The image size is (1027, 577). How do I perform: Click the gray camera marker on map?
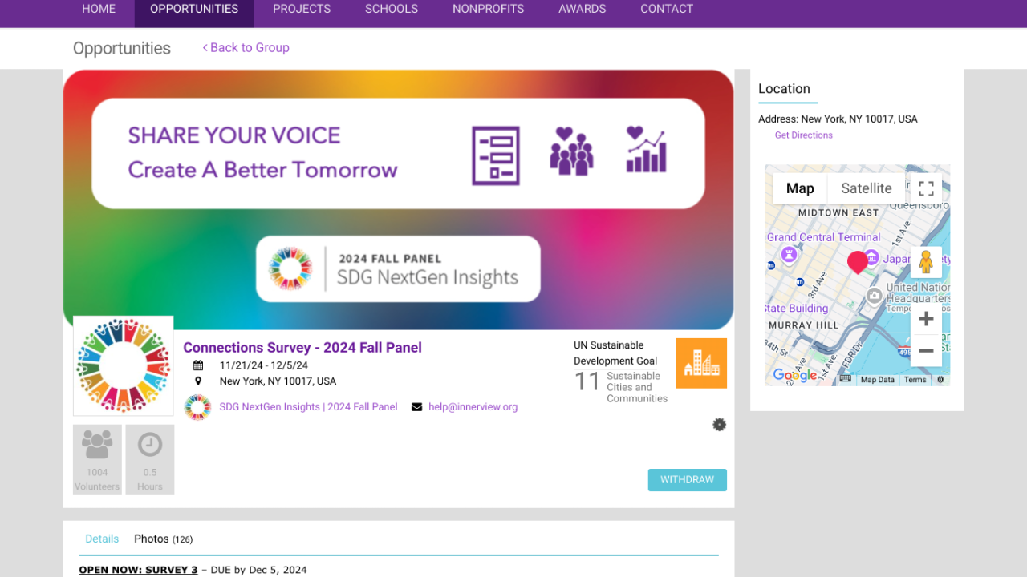(x=875, y=297)
